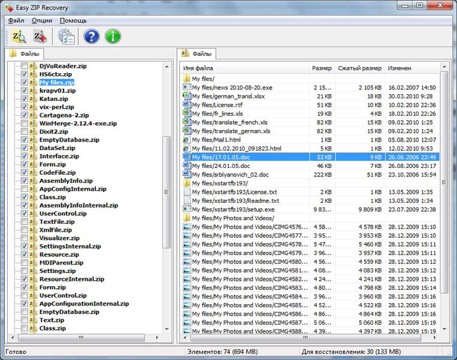Toggle the WinMerge-2.12.4-exe.zip checkbox
The height and width of the screenshot is (360, 457).
pos(25,124)
